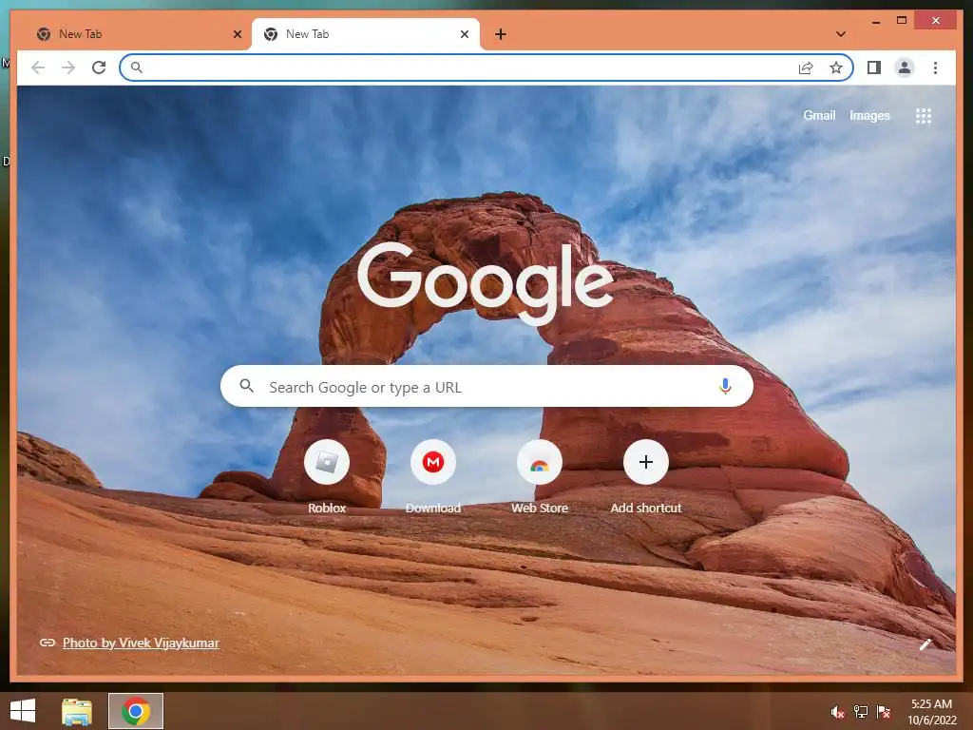Click the search icon in address bar
The width and height of the screenshot is (973, 730).
tap(137, 67)
